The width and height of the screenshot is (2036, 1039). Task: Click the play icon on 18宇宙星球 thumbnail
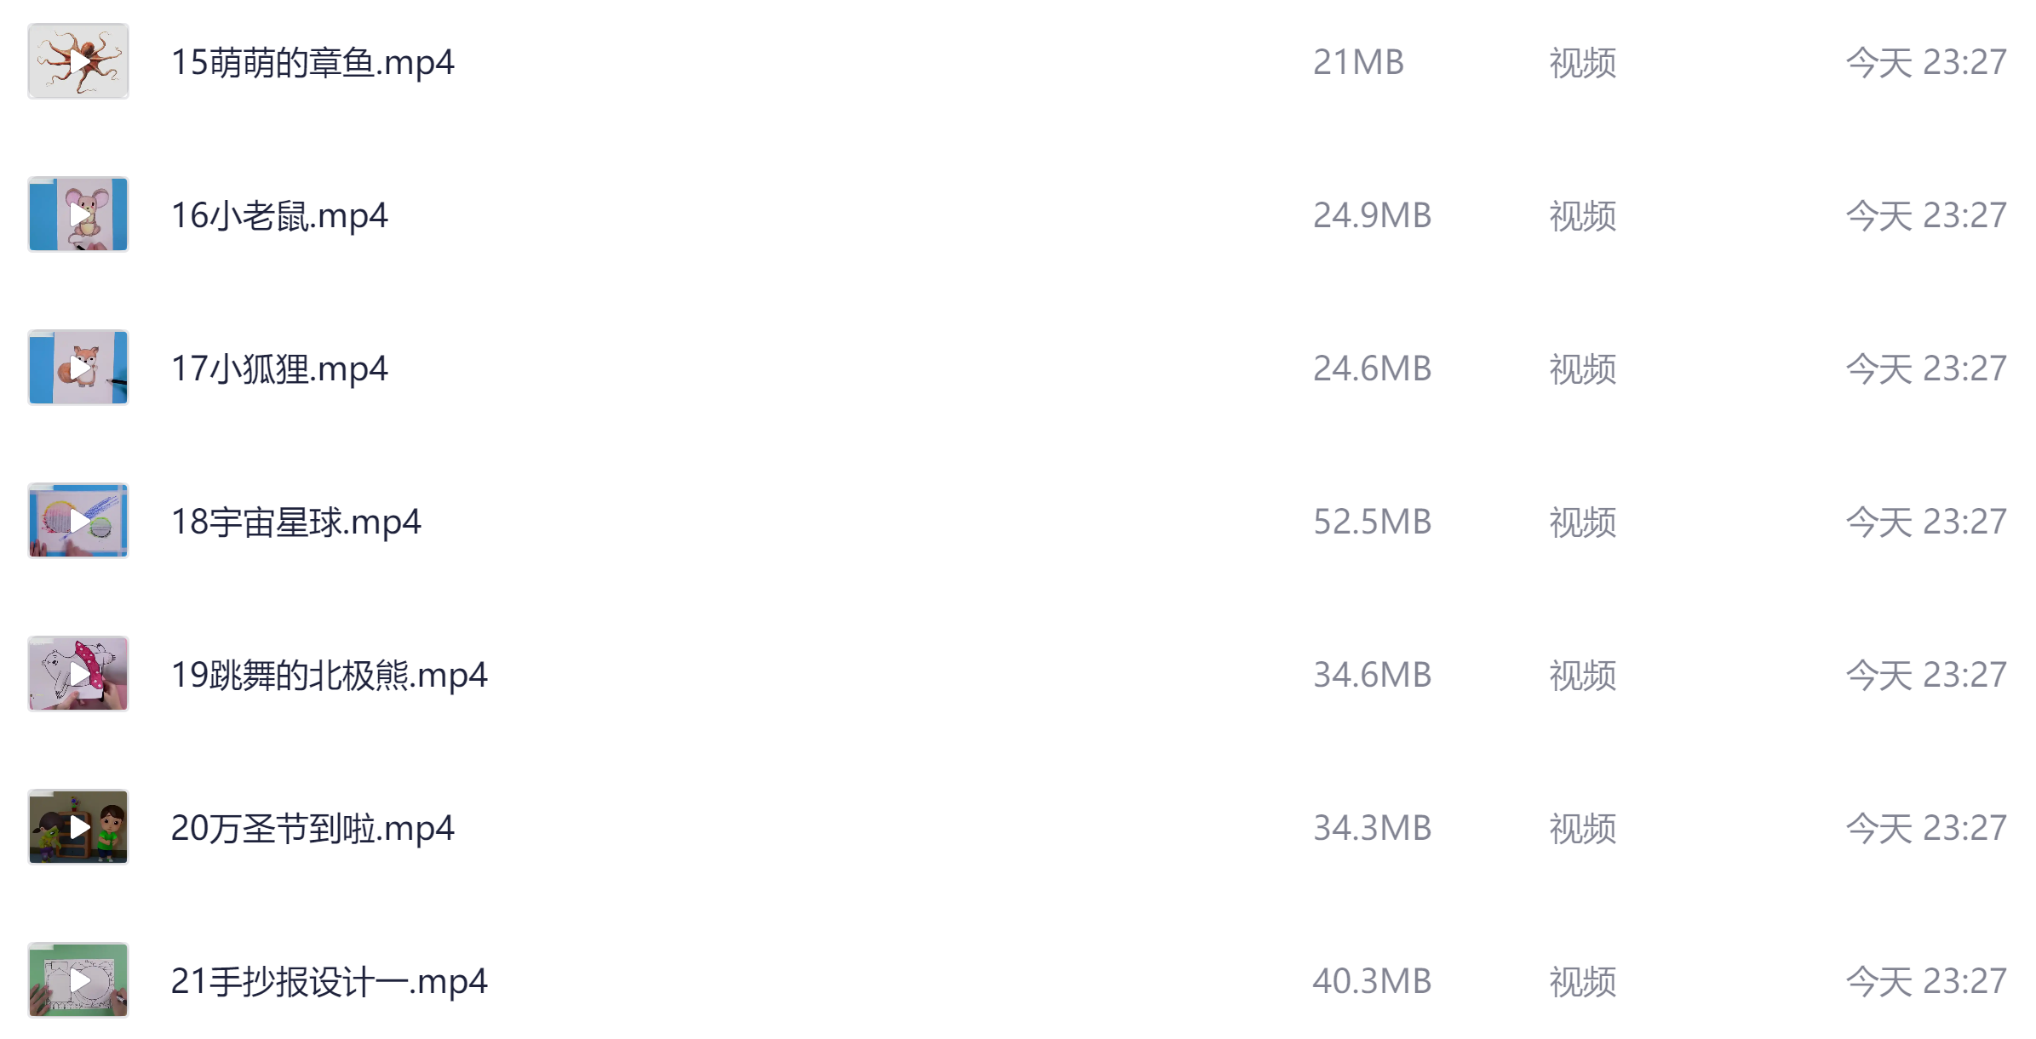(78, 521)
